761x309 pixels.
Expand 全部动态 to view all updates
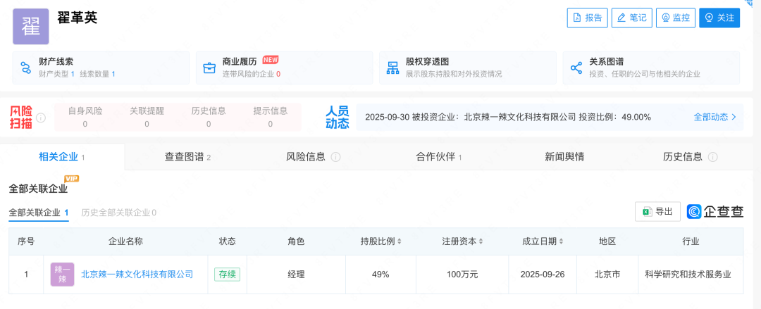click(714, 117)
